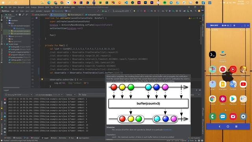Viewport: 252px width, 142px height.
Task: Open the Gallery app on phone mirror
Action: [223, 99]
